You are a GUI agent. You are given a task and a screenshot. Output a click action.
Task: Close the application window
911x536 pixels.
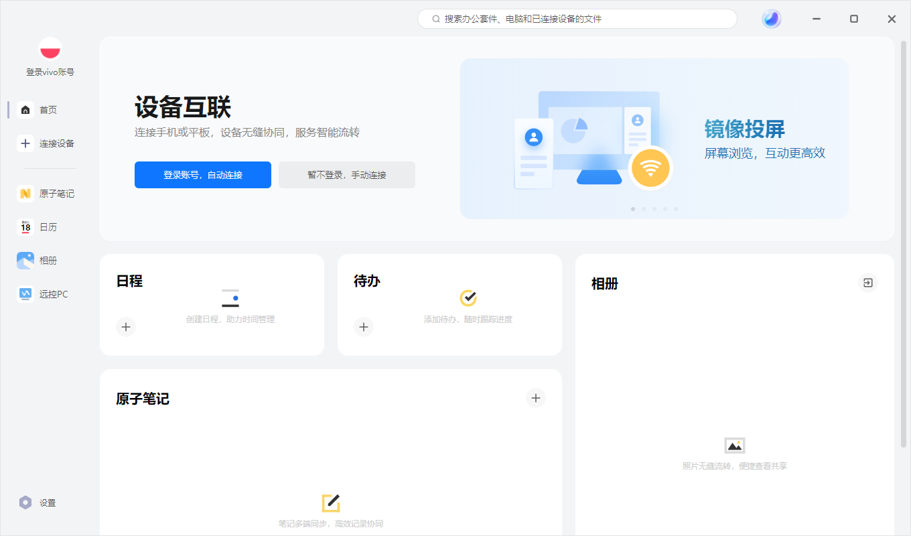(x=892, y=19)
